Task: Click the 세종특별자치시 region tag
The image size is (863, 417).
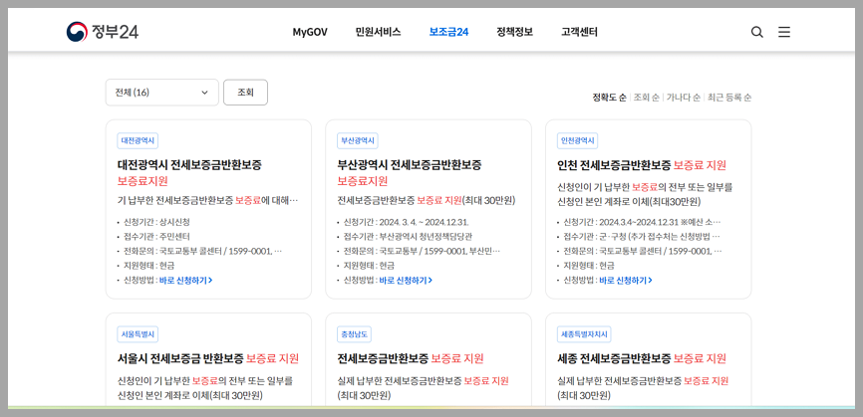Action: click(x=584, y=334)
